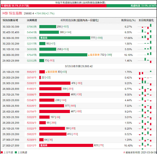Open warrant link 52309牛
The height and width of the screenshot is (154, 157).
[x=32, y=140]
